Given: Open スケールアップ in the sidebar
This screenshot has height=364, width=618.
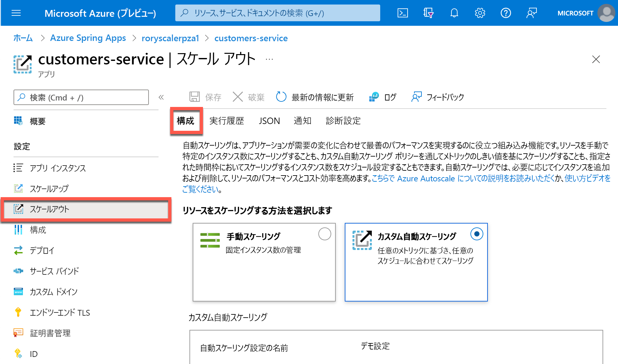Looking at the screenshot, I should (49, 188).
